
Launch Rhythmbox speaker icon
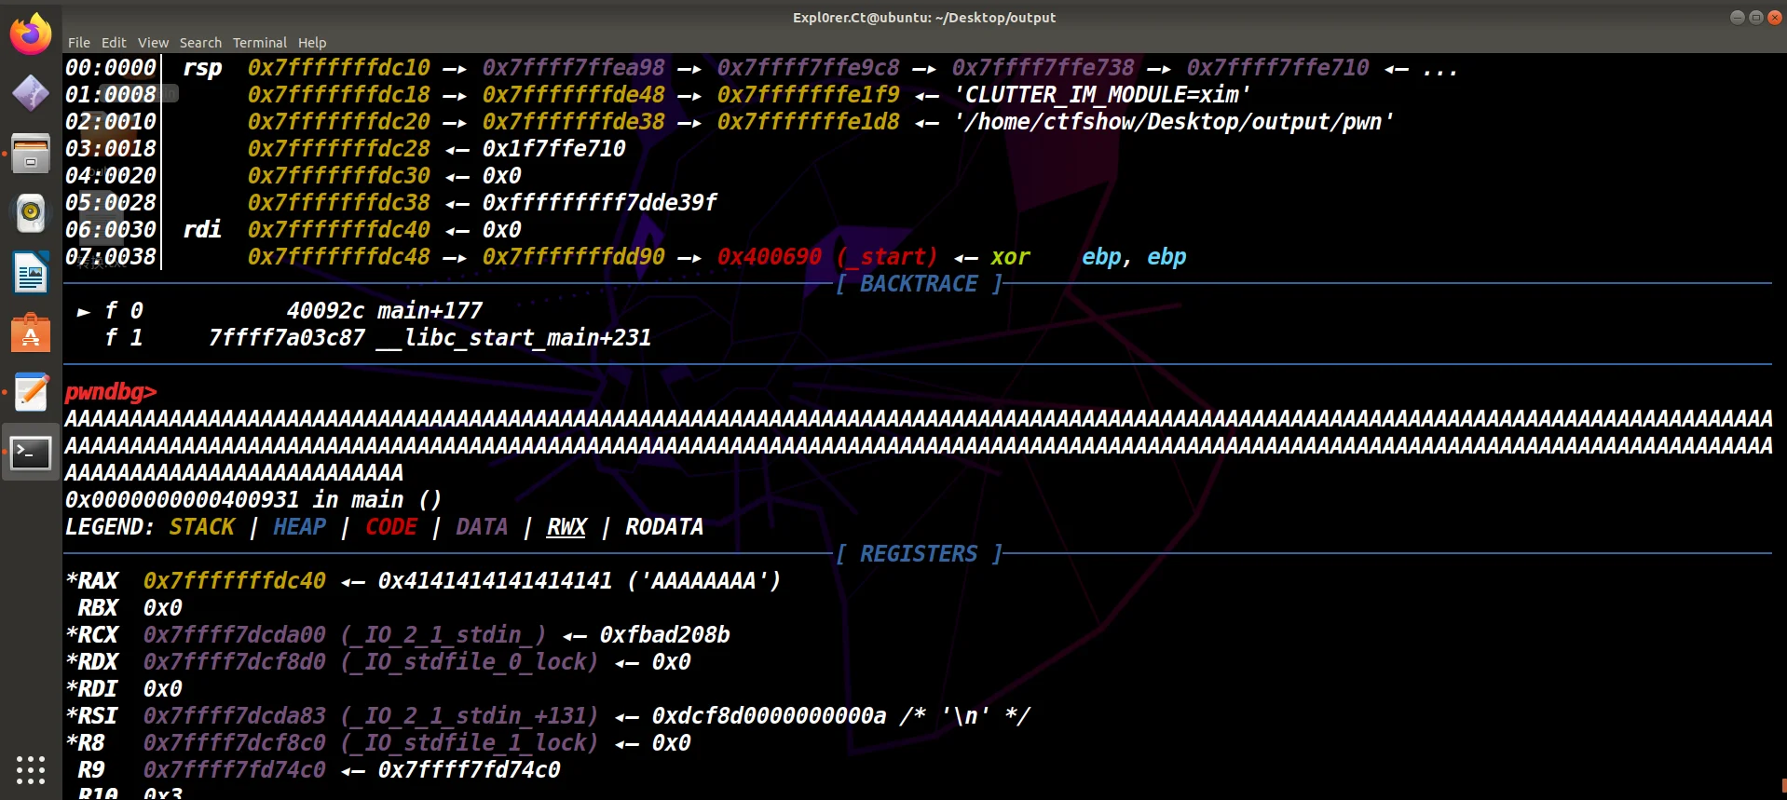(x=31, y=213)
